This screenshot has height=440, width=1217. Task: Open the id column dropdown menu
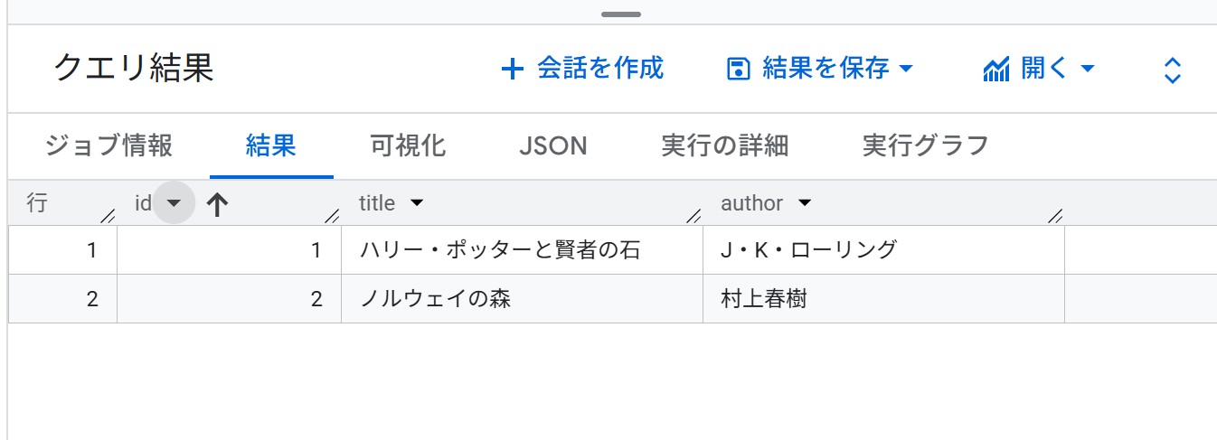(x=175, y=203)
